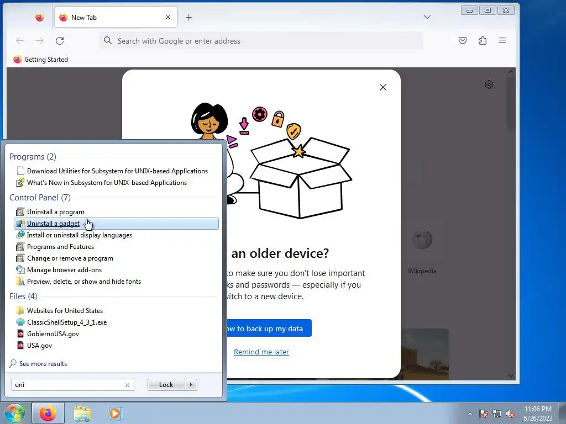Open Firefox hamburger application menu

coord(502,40)
